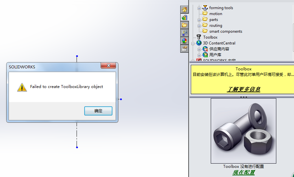Expand the parts folder node

pyautogui.click(x=199, y=20)
